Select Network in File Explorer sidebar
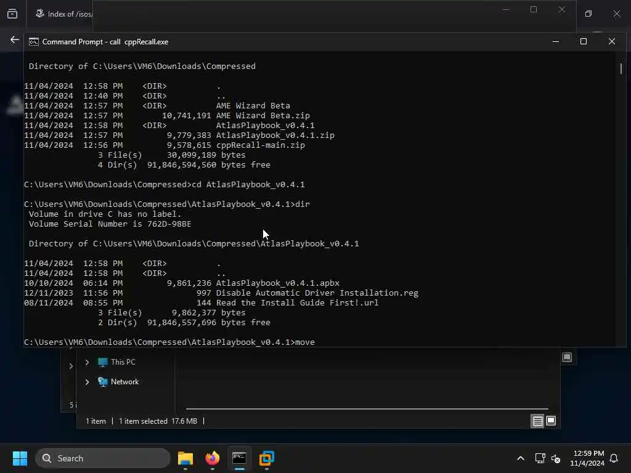 click(119, 382)
